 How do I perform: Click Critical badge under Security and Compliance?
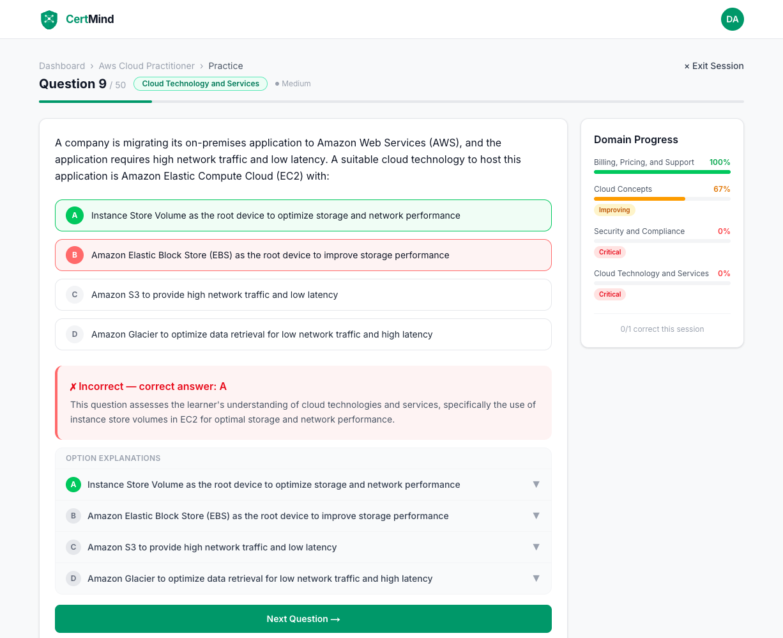tap(610, 252)
